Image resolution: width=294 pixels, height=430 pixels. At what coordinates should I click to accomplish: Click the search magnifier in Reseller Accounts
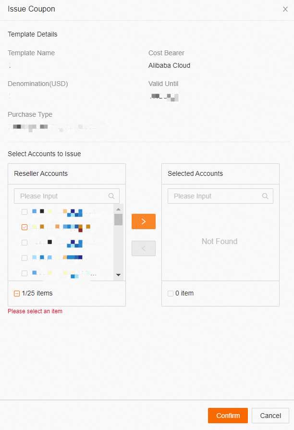coord(111,196)
